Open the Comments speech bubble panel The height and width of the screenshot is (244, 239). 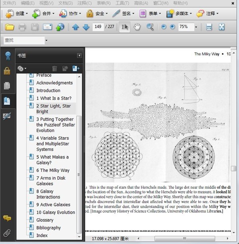7,218
